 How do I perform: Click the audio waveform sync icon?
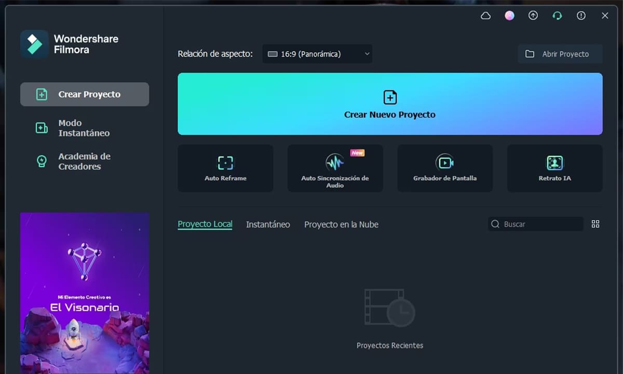(x=335, y=163)
